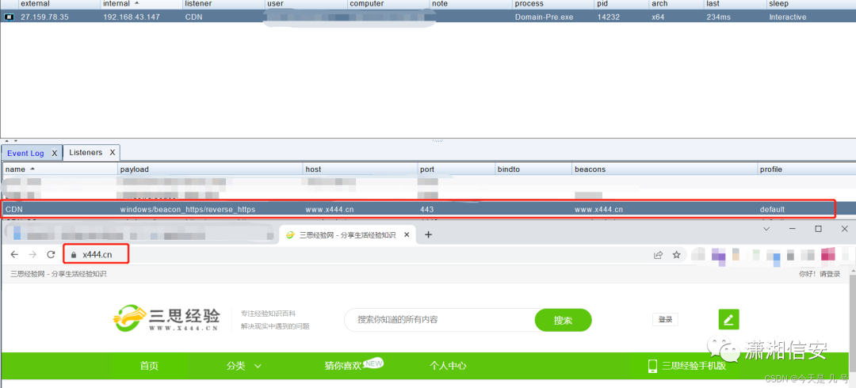The height and width of the screenshot is (388, 856).
Task: Click www.x444.cn in host column
Action: (x=329, y=209)
